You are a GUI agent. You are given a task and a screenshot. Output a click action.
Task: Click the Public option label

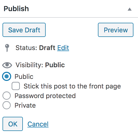[24, 77]
